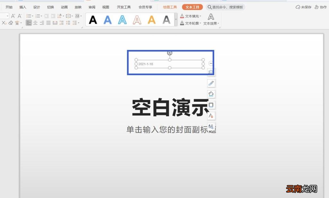
Task: Expand the numbering style dropdown arrow
Action: pyautogui.click(x=41, y=16)
